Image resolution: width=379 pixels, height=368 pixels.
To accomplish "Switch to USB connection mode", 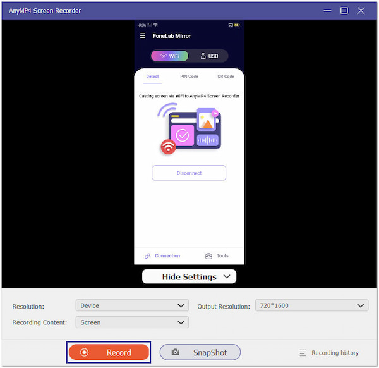I will coord(209,56).
